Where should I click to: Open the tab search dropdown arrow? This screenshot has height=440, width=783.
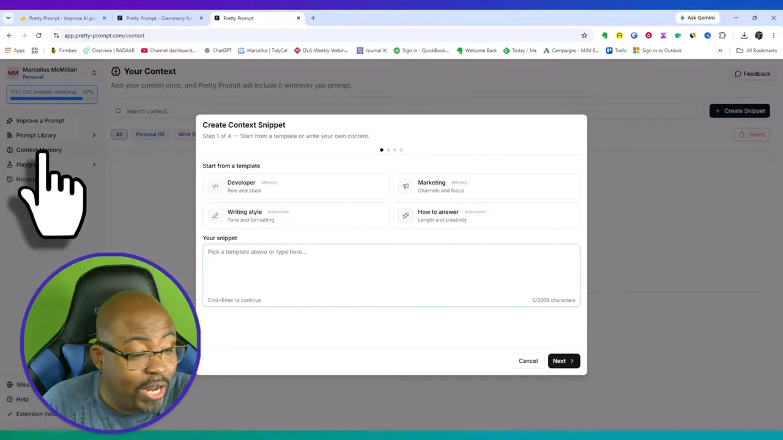[8, 18]
